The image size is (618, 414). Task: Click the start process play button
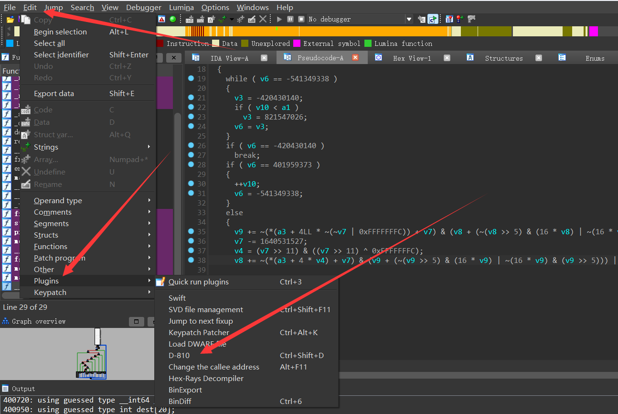pyautogui.click(x=280, y=19)
